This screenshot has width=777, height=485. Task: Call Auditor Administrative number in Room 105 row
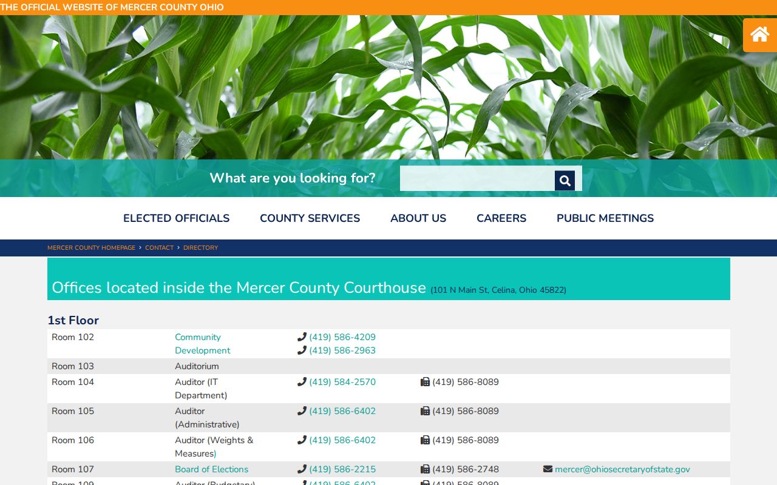(342, 411)
